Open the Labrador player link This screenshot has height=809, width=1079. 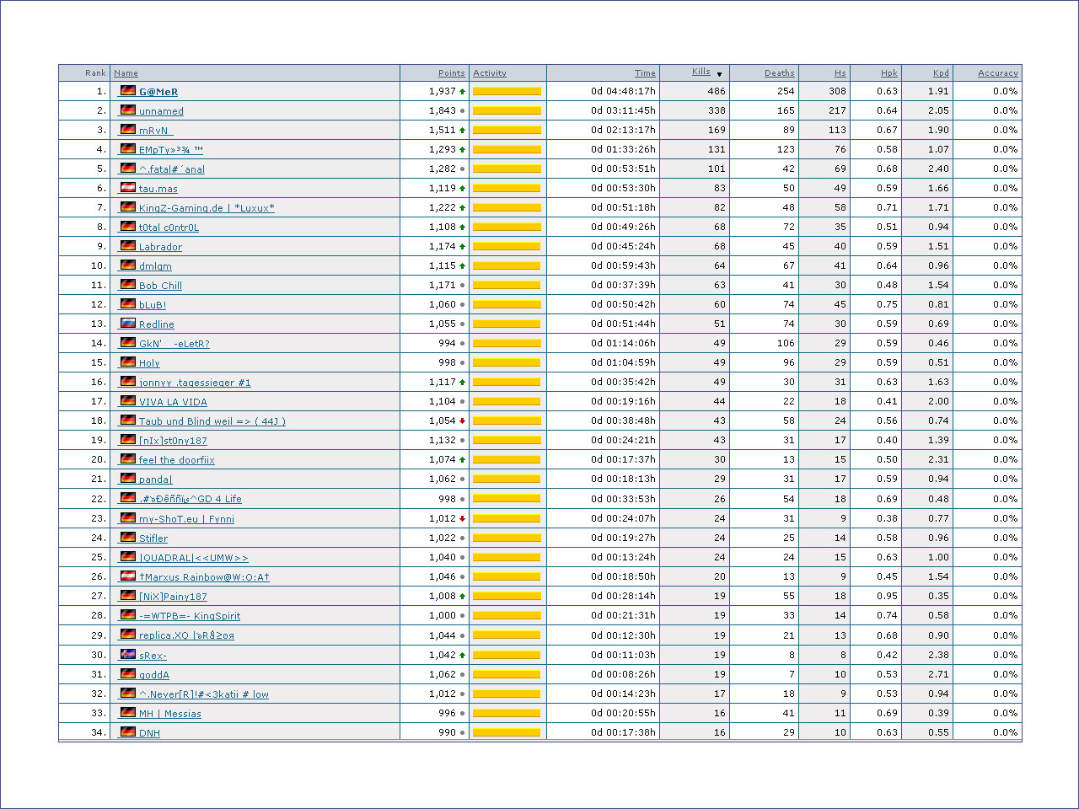160,247
